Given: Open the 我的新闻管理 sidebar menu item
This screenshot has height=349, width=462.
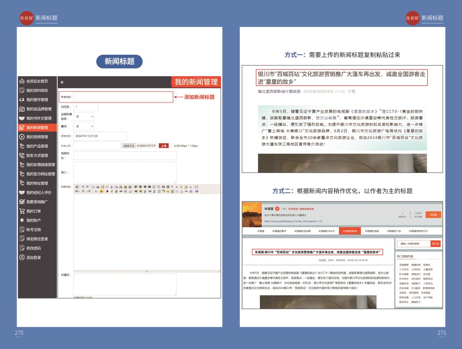Looking at the screenshot, I should coord(37,128).
